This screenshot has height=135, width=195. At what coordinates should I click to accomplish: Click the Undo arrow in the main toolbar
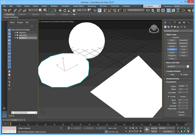click(5, 10)
